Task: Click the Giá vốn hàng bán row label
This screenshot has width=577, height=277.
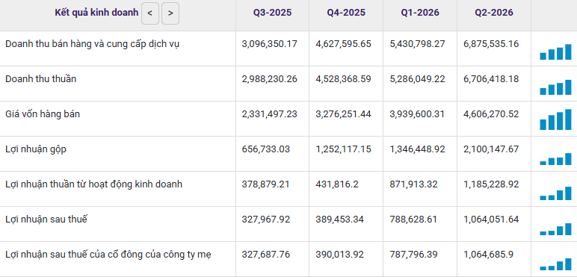Action: [x=43, y=114]
